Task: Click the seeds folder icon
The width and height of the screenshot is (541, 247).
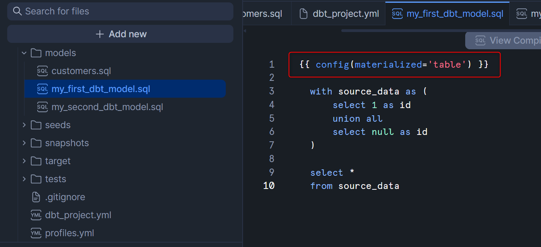Action: (36, 125)
